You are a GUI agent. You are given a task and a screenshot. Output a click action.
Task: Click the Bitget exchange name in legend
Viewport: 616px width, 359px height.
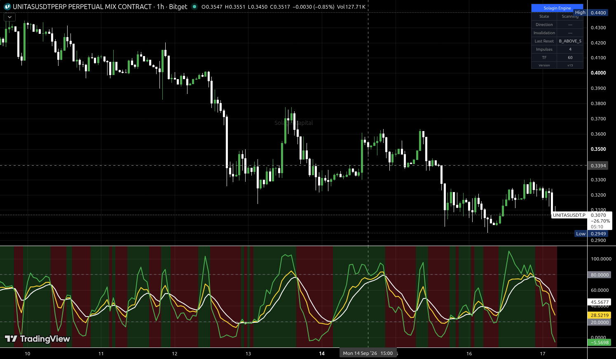[x=178, y=7]
